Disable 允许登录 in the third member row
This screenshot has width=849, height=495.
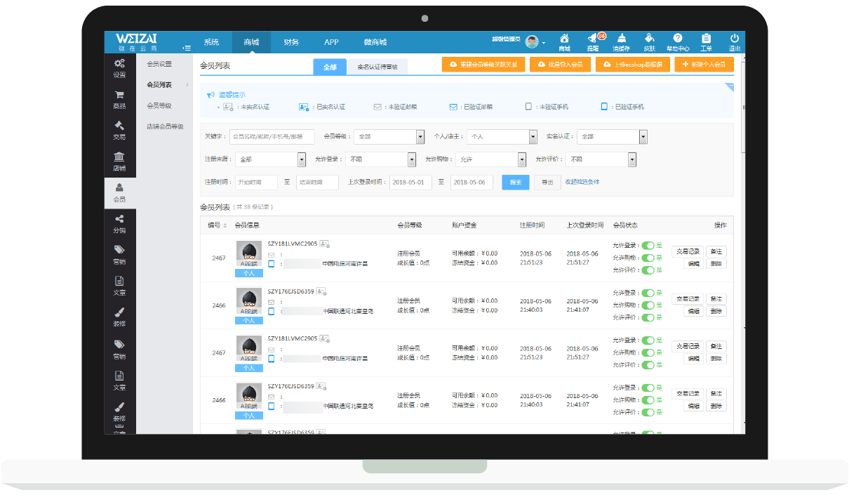coord(648,341)
